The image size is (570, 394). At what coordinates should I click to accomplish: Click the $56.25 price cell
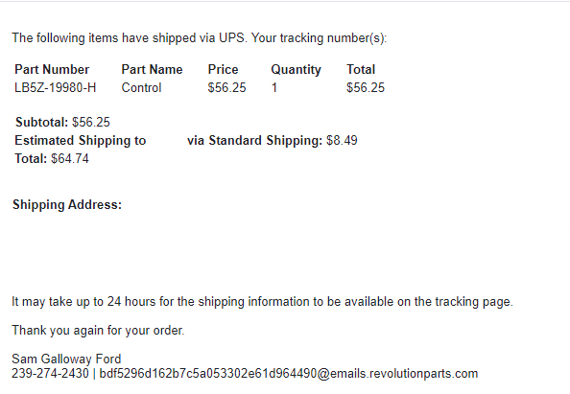(226, 87)
